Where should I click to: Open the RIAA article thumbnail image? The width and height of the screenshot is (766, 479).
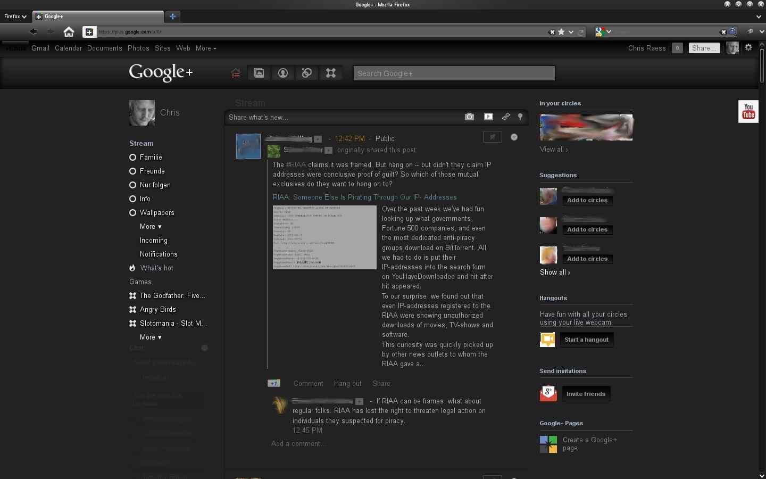[324, 237]
